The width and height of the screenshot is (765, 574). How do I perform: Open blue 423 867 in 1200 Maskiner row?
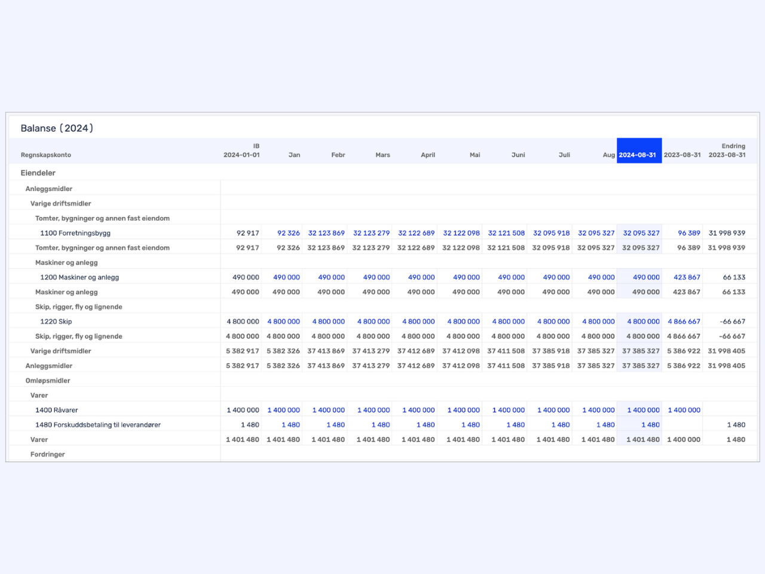tap(687, 277)
